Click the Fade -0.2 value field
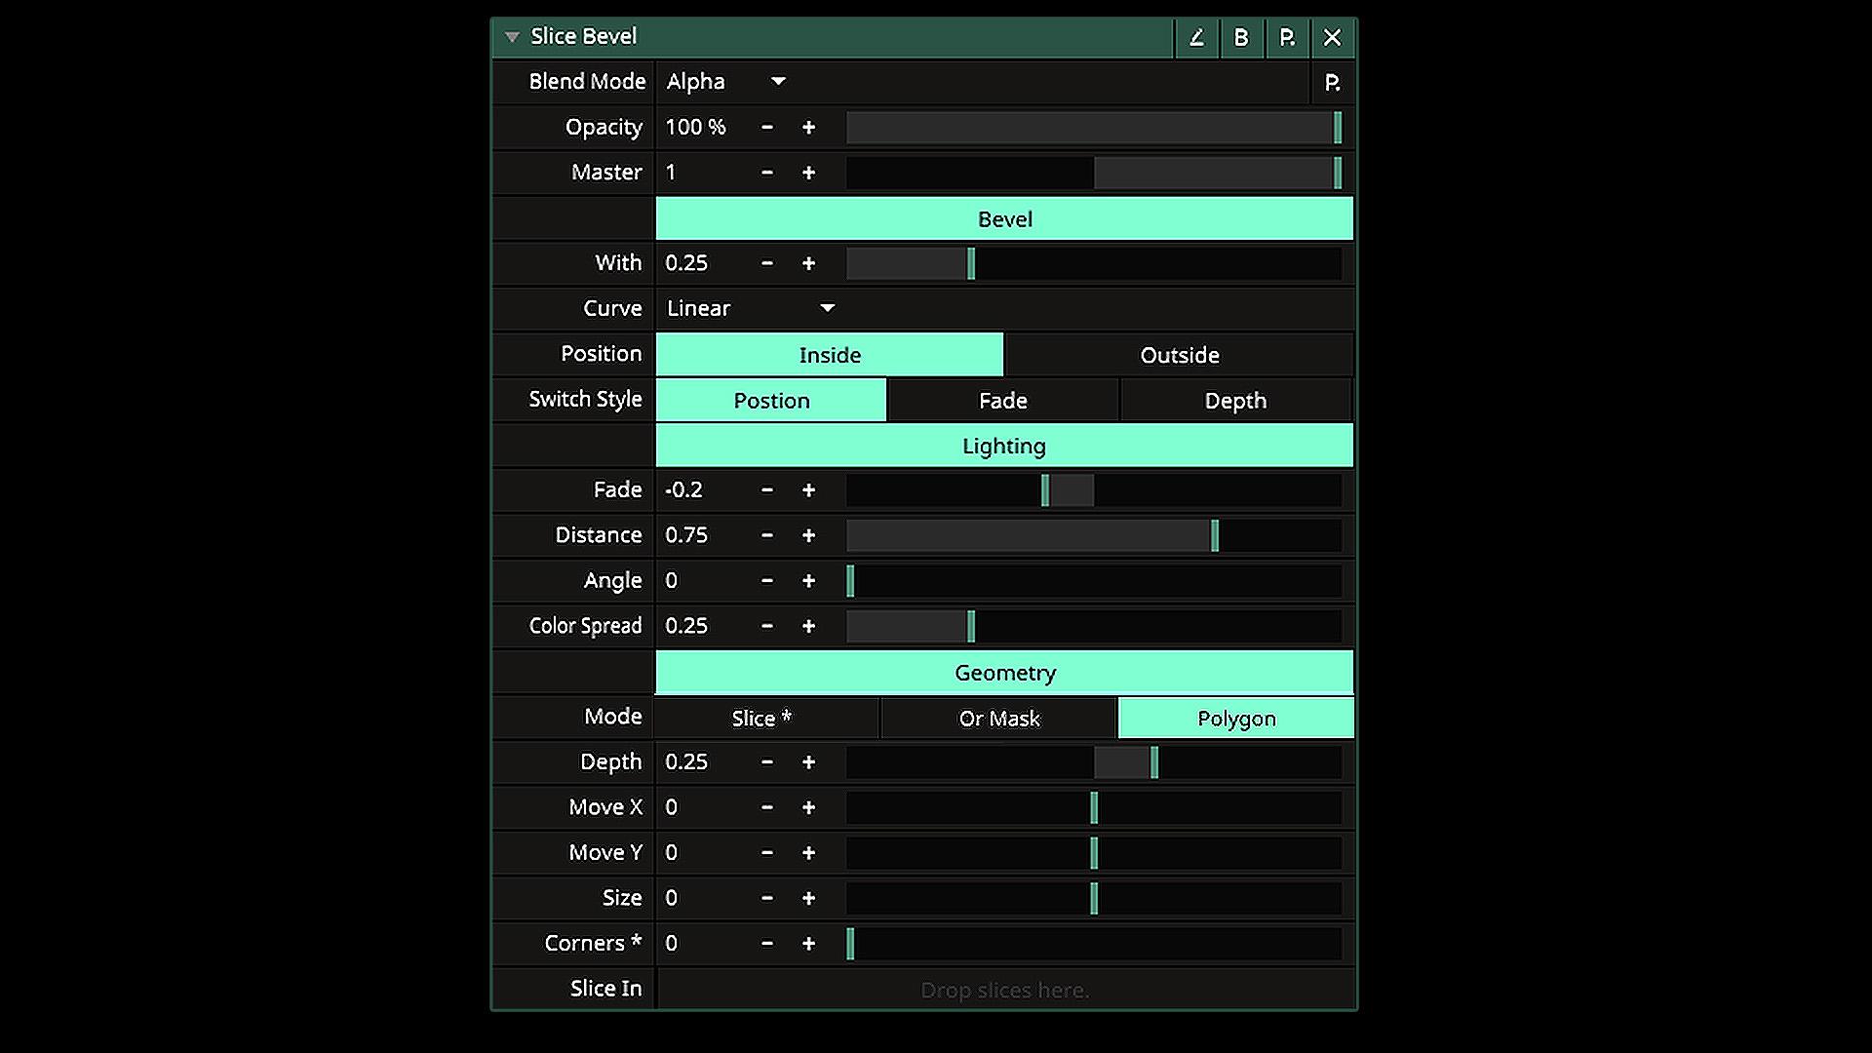The height and width of the screenshot is (1053, 1872). tap(684, 490)
